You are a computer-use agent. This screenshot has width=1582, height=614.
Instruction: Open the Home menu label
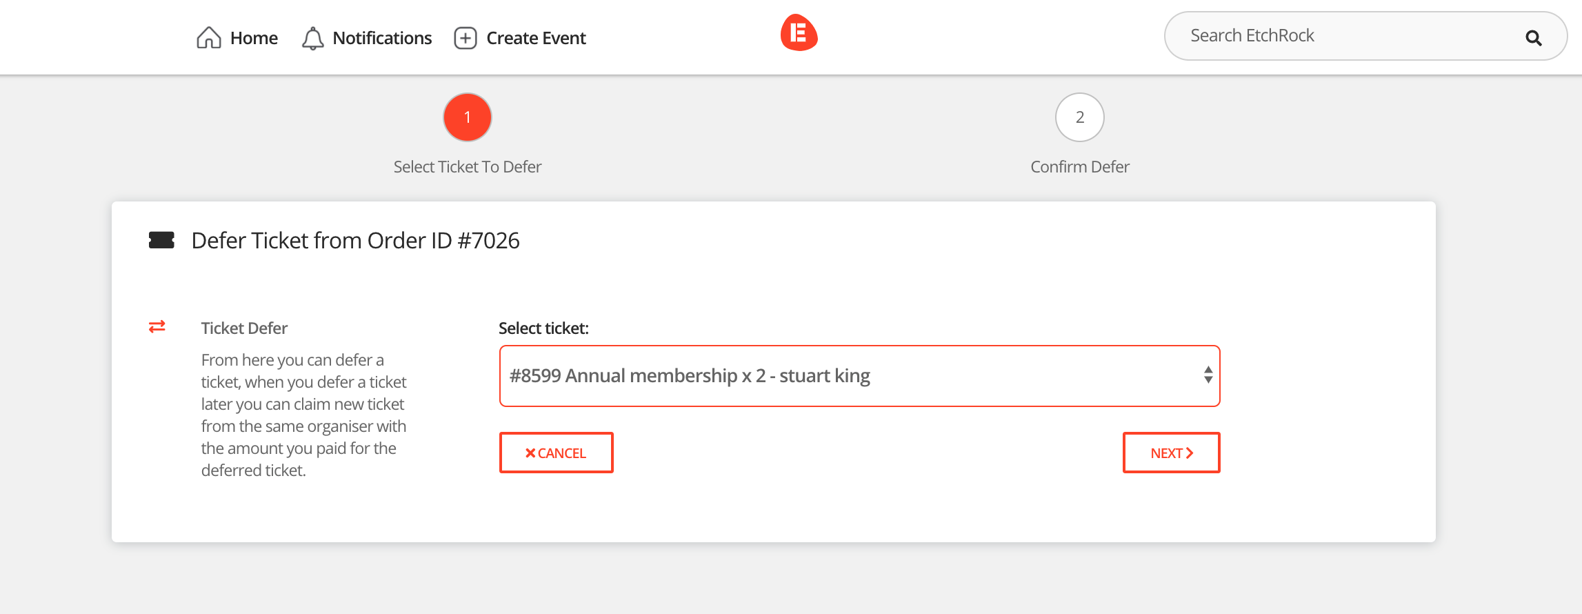point(254,38)
